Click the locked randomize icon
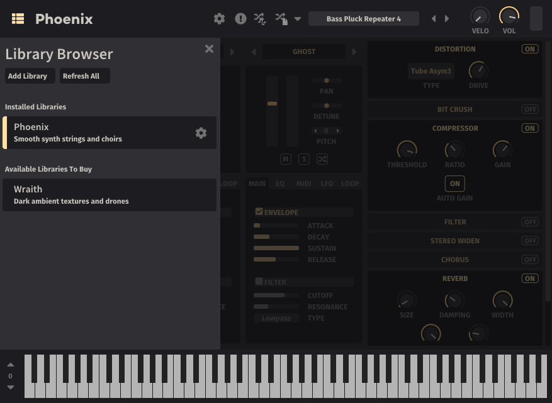The height and width of the screenshot is (403, 552). (x=281, y=19)
